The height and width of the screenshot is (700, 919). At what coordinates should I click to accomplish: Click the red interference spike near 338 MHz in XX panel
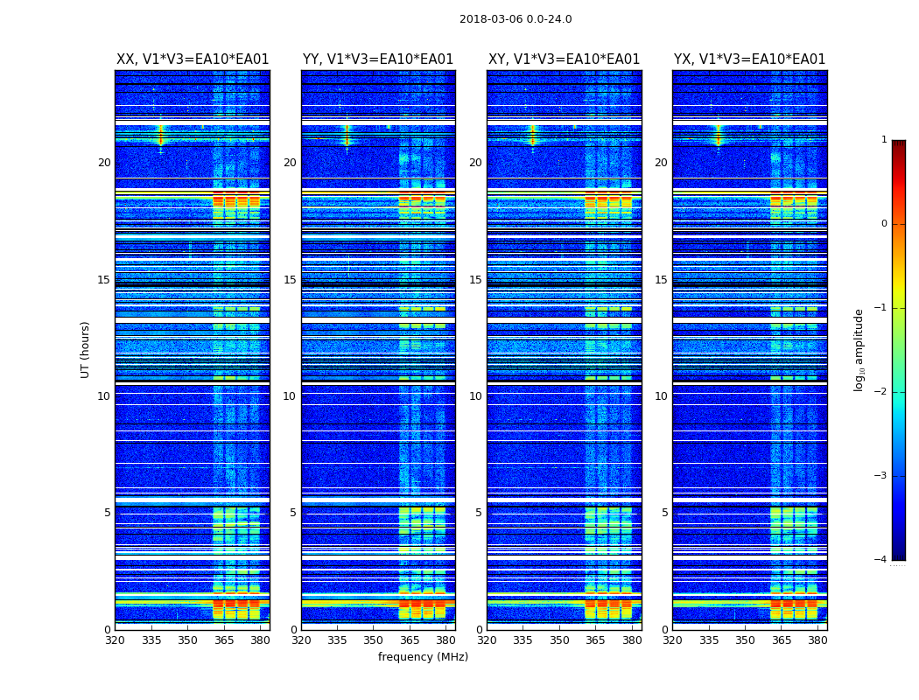tap(161, 136)
